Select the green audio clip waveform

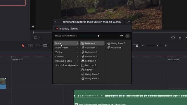(x=130, y=96)
